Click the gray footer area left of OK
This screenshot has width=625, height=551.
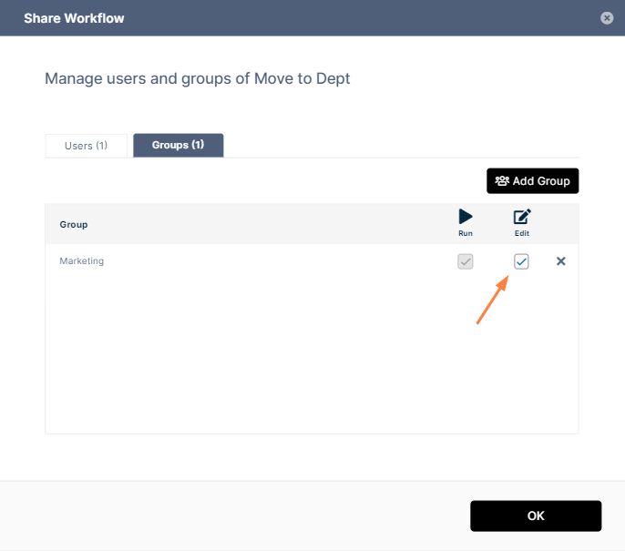pyautogui.click(x=228, y=515)
